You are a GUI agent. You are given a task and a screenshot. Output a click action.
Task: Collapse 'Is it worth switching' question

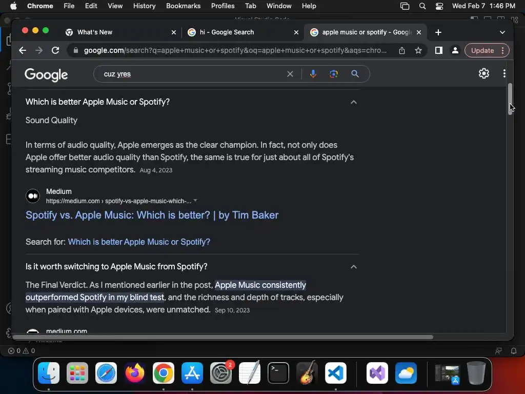354,267
